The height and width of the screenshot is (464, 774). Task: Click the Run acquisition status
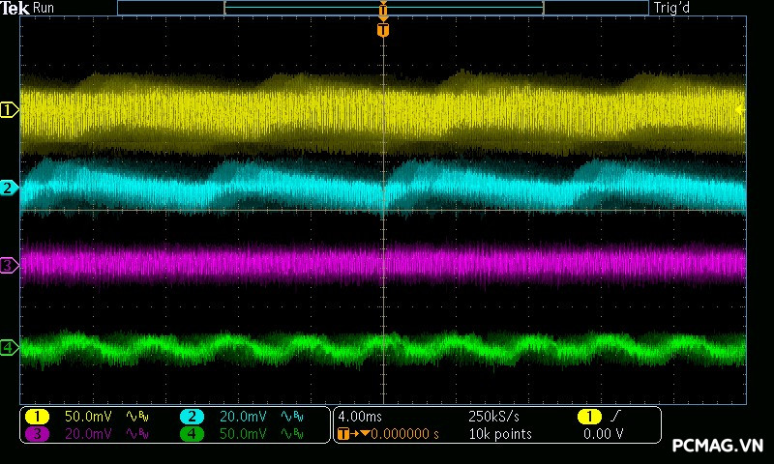[45, 8]
